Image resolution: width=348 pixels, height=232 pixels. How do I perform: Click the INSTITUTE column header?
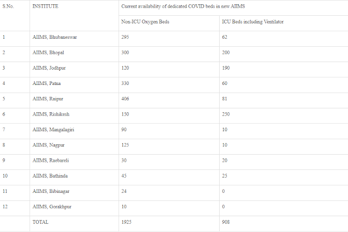46,7
